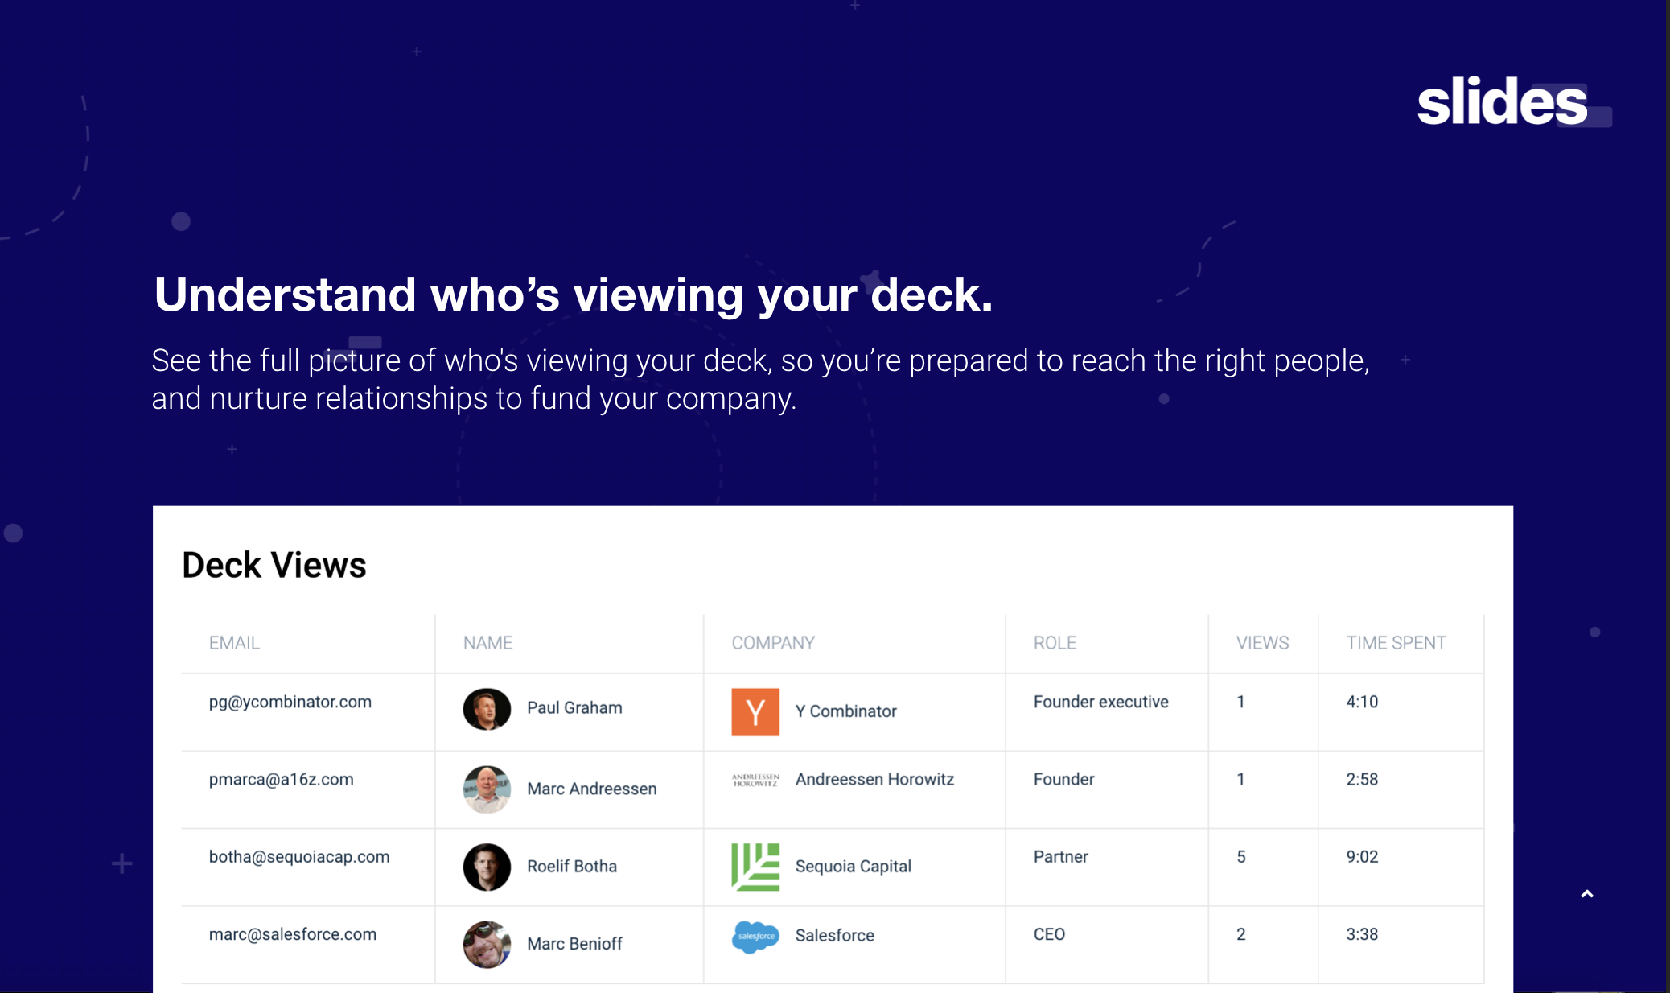Click the Andreessen Horowitz company name
Viewport: 1670px width, 993px height.
874,779
